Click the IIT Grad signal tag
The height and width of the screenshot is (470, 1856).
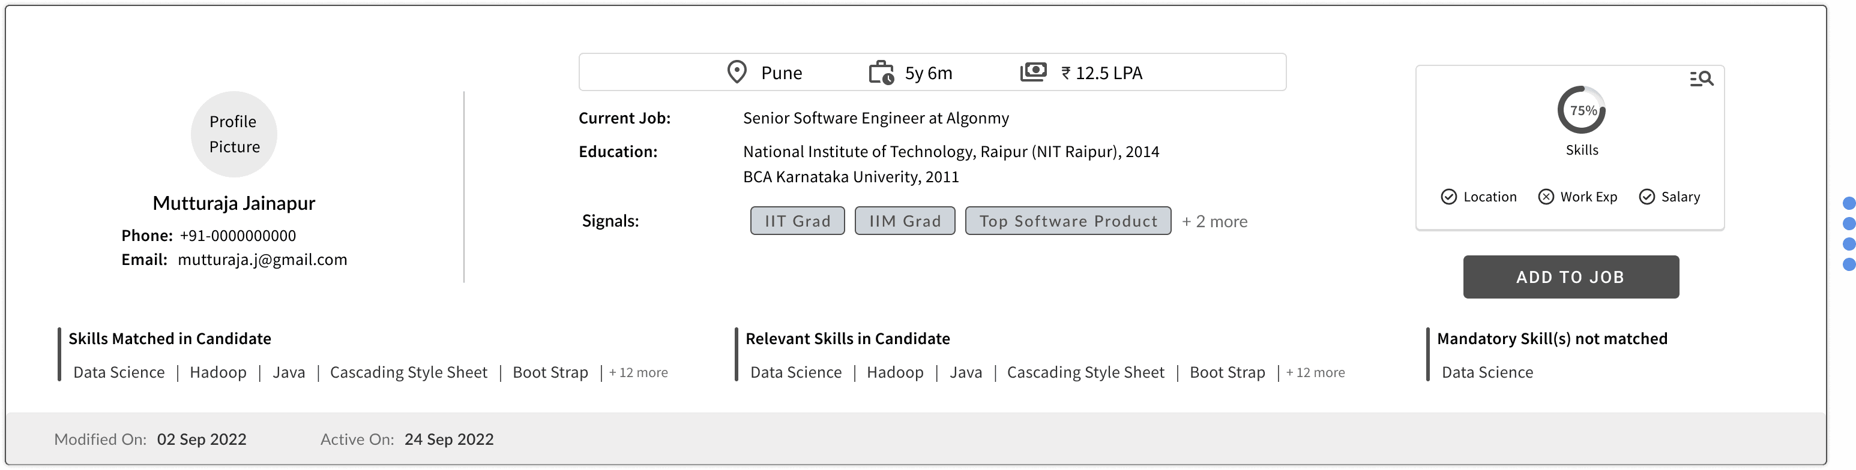tap(797, 221)
